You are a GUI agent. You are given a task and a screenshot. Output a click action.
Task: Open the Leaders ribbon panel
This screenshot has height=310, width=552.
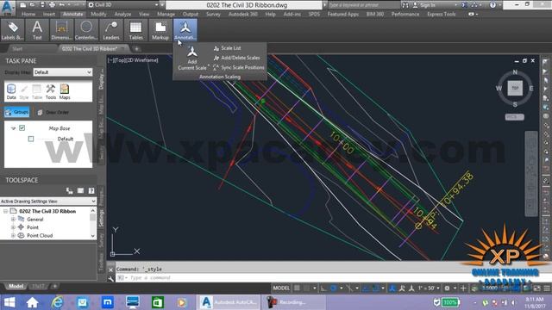pyautogui.click(x=111, y=30)
